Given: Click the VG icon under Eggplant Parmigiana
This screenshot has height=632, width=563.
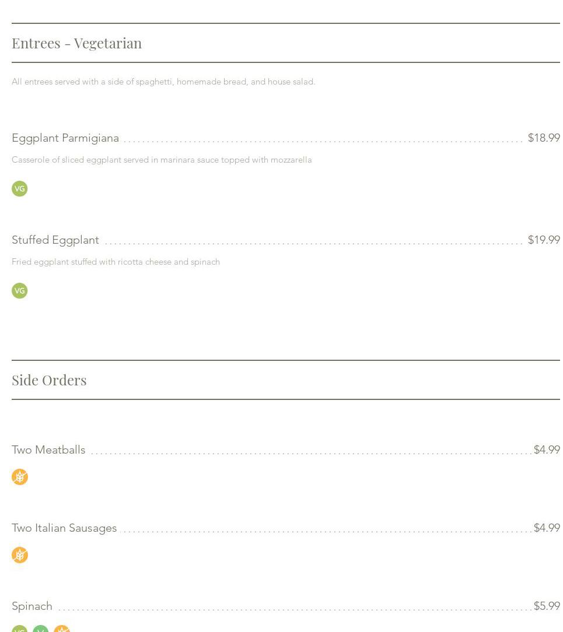Looking at the screenshot, I should coord(19,188).
